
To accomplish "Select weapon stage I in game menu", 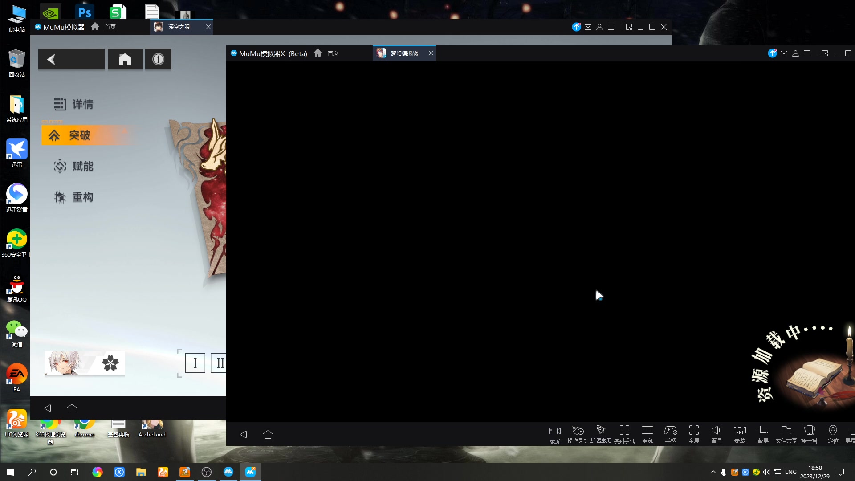I will [195, 363].
